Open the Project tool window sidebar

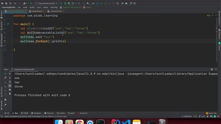coord(1,14)
